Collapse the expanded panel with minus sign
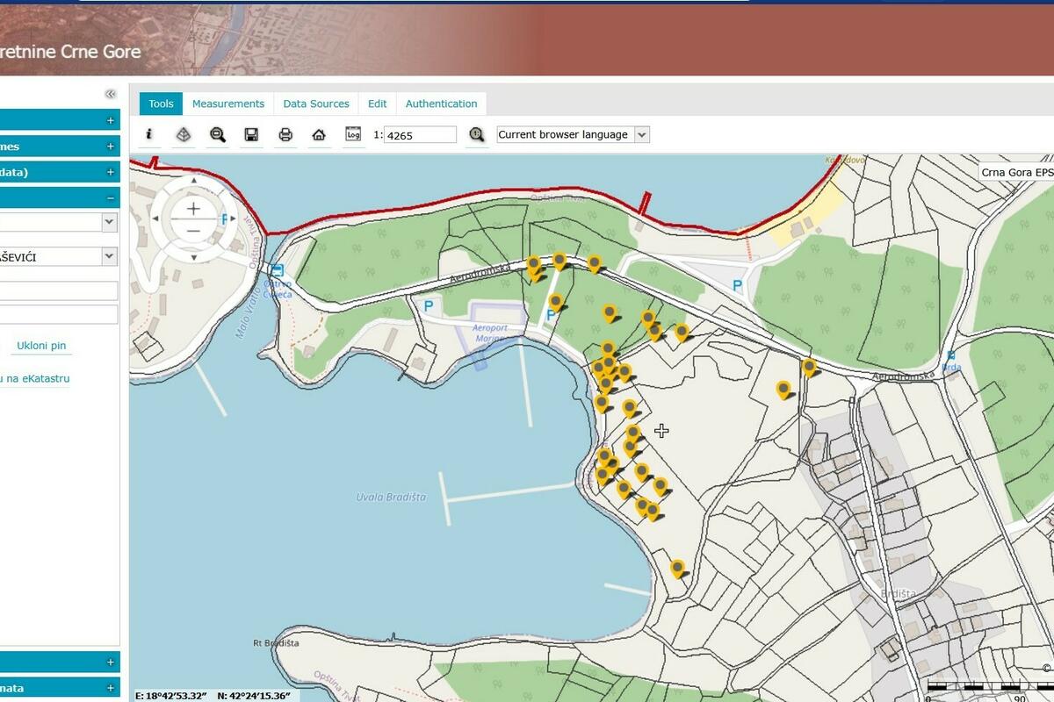The width and height of the screenshot is (1054, 702). tap(110, 198)
